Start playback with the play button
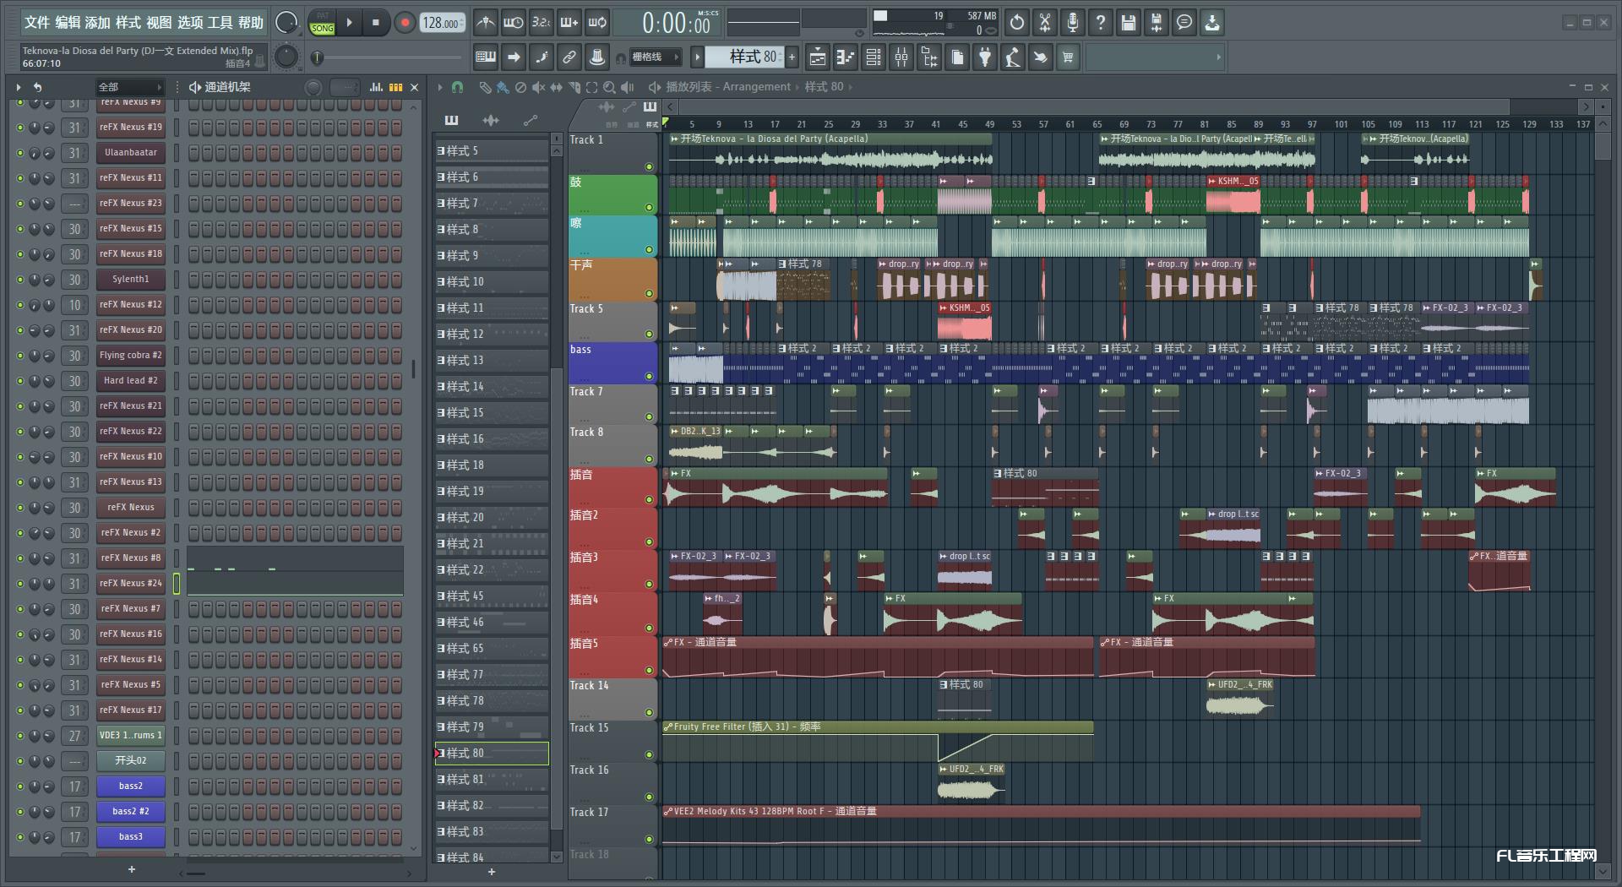Screen dimensions: 1622x887 (349, 23)
